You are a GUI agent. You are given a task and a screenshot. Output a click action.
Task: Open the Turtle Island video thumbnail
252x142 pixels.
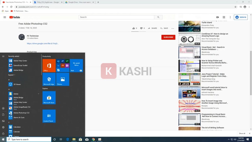coord(189,26)
